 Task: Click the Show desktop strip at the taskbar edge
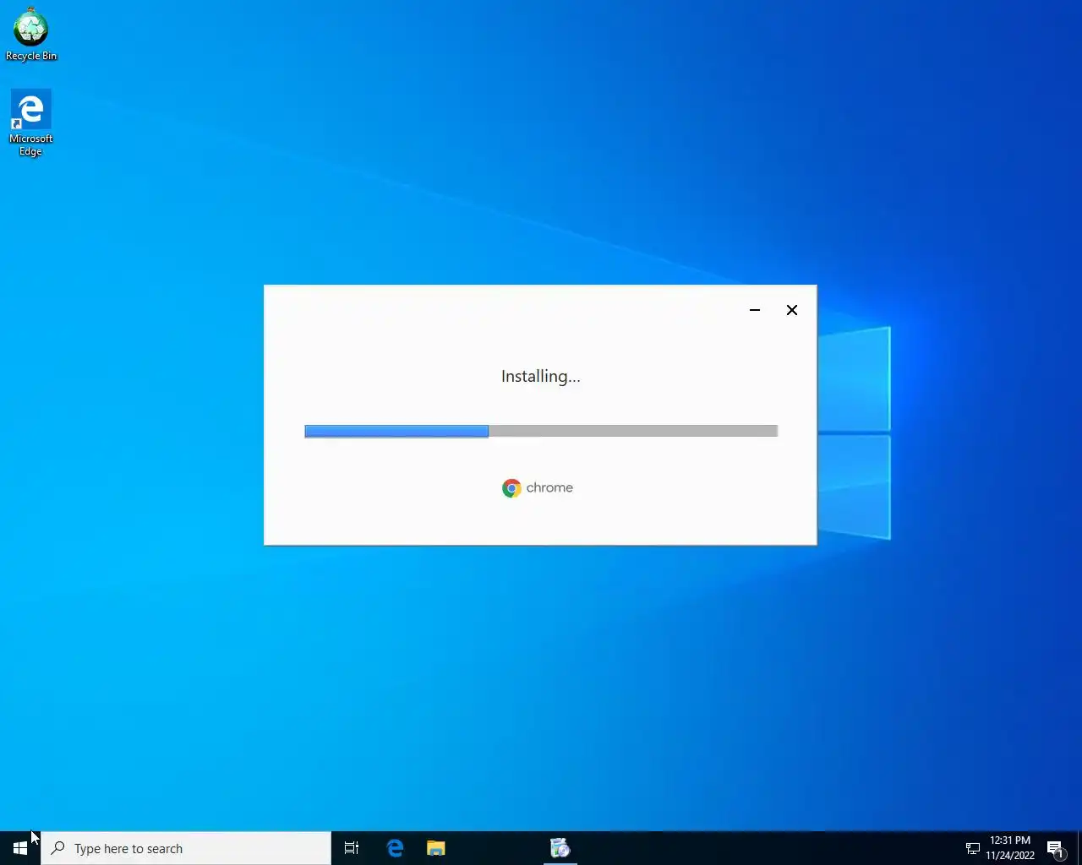click(1079, 848)
